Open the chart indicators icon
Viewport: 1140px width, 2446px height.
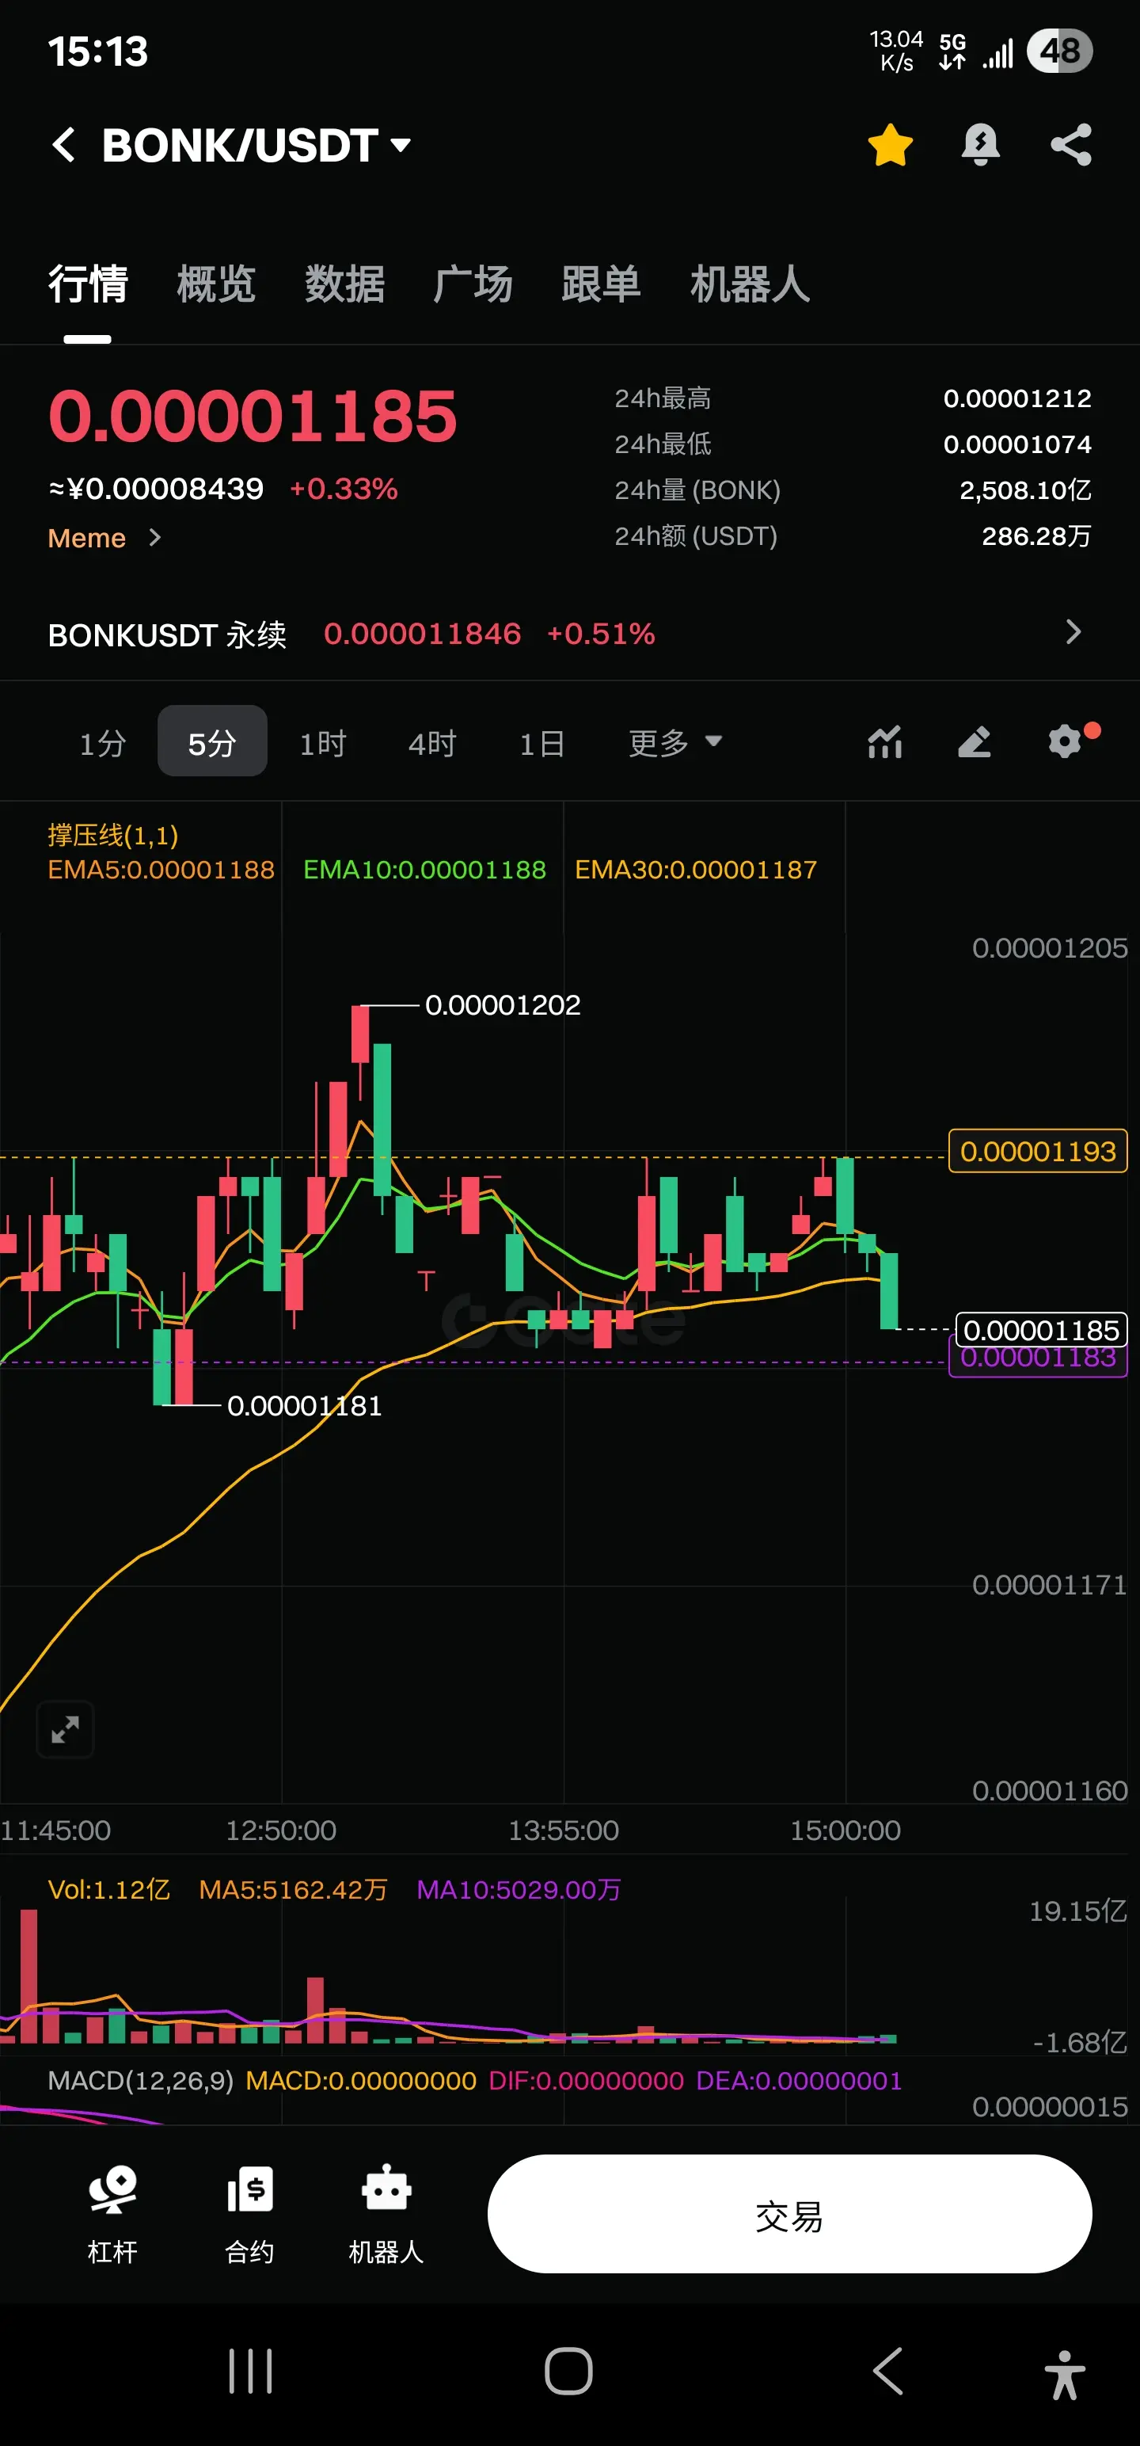(884, 741)
